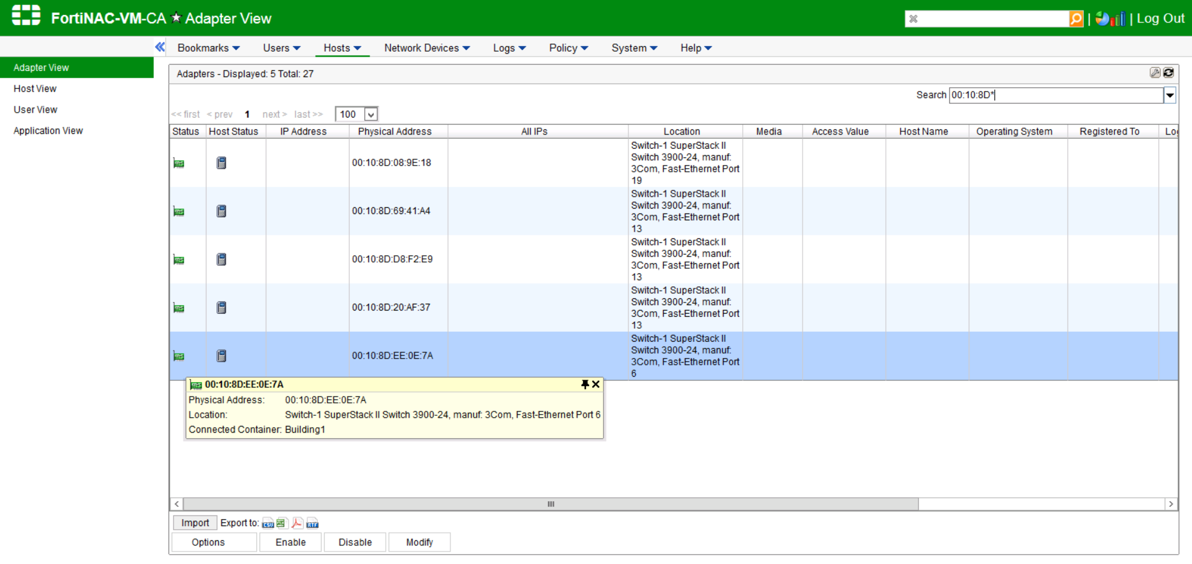
Task: Open the wrench configuration icon
Action: pos(1155,73)
